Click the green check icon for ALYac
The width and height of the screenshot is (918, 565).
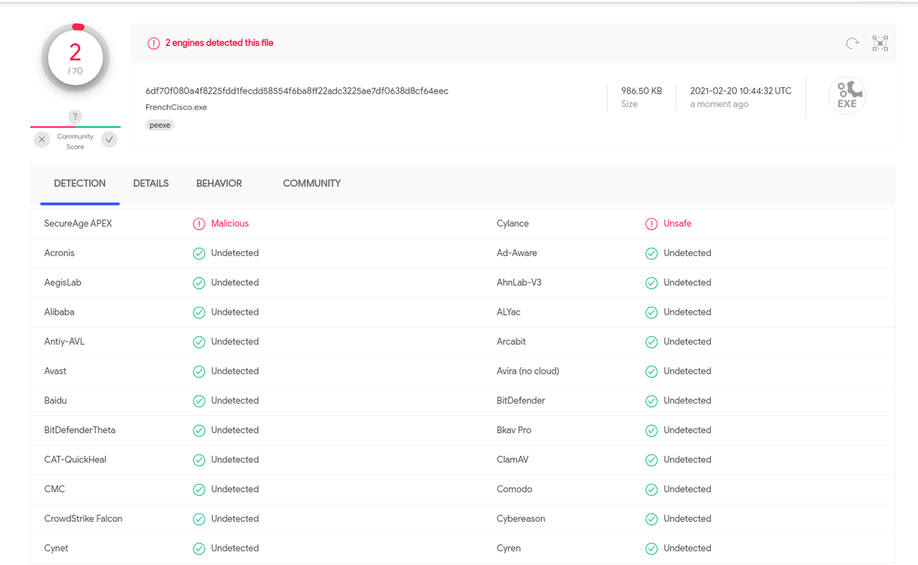coord(651,312)
